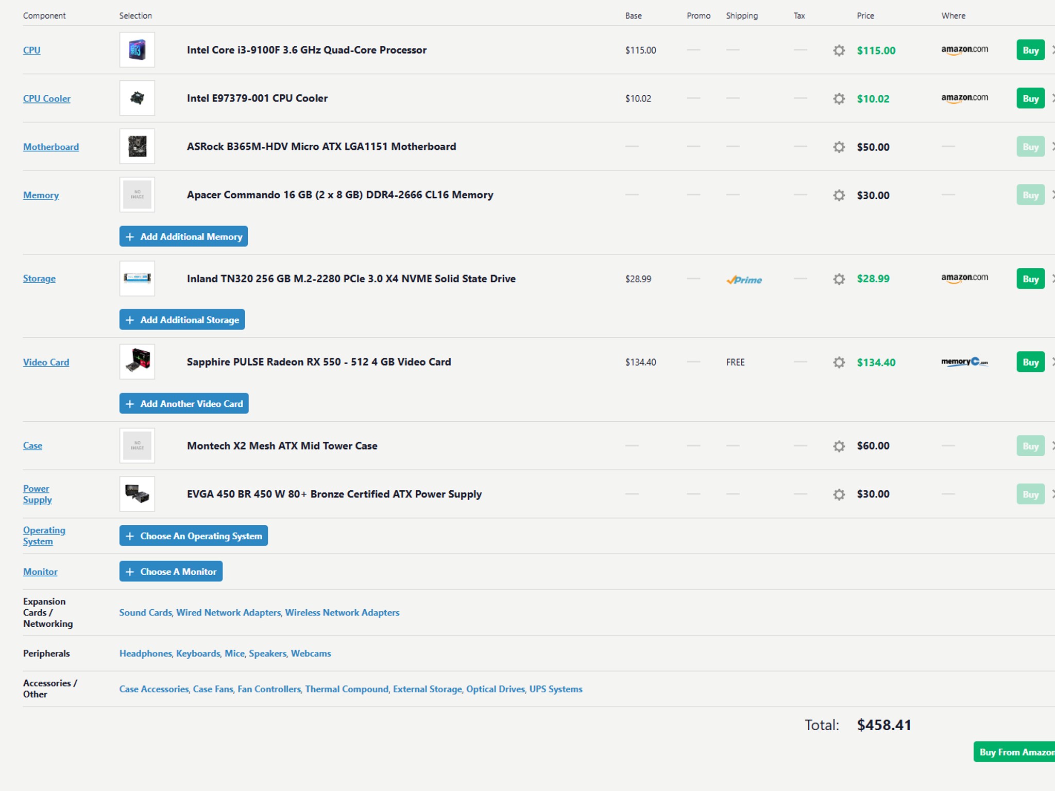
Task: Click Buy for ASRock B365M-HDV motherboard
Action: [x=1030, y=147]
